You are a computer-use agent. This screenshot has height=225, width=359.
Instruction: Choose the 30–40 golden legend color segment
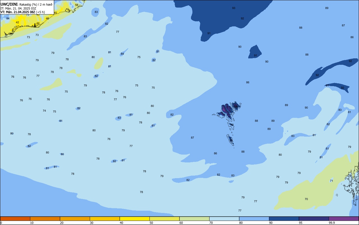(x=105, y=219)
